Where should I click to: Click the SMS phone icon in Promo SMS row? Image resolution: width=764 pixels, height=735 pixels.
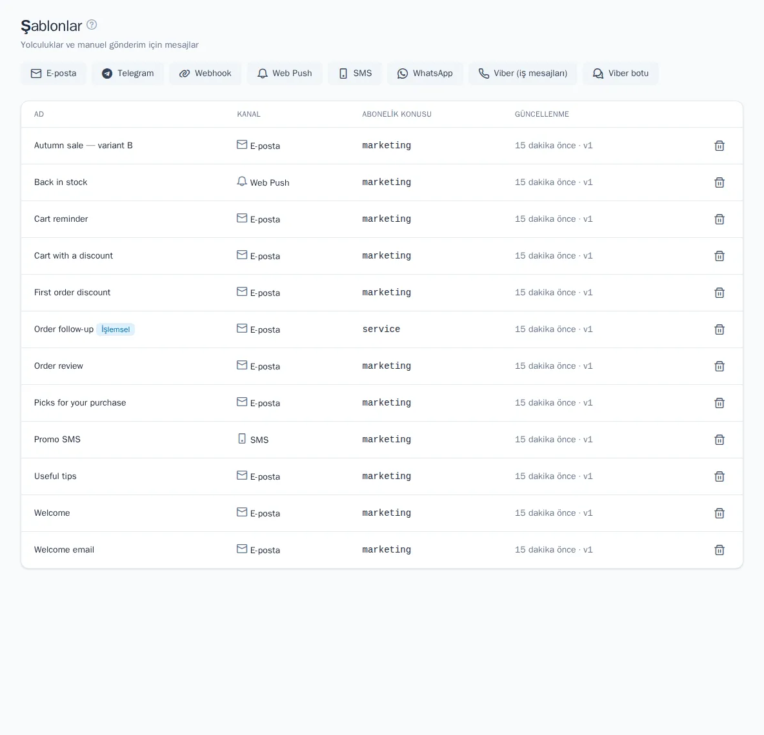pos(242,438)
